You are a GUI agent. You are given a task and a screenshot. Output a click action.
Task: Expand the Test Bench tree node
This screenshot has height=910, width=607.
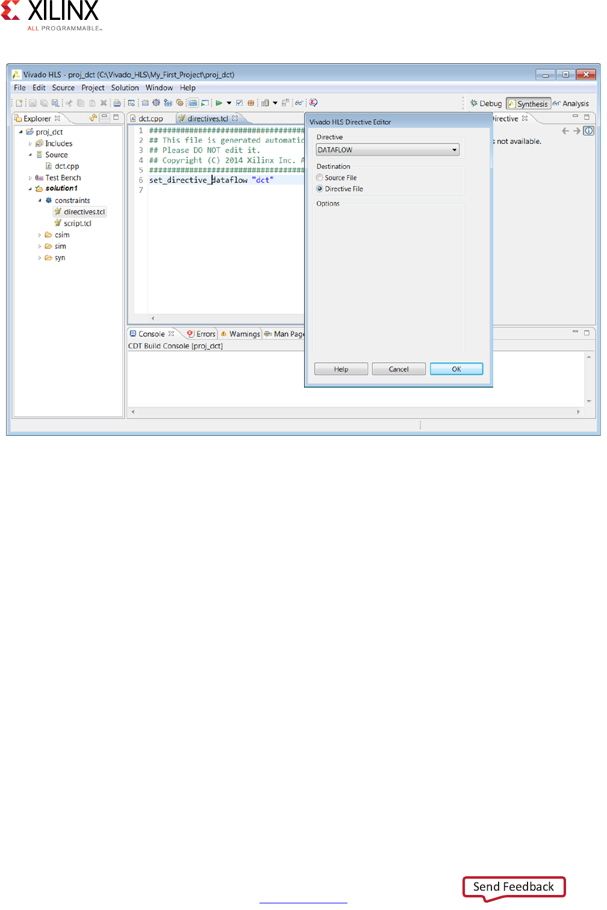tap(30, 178)
